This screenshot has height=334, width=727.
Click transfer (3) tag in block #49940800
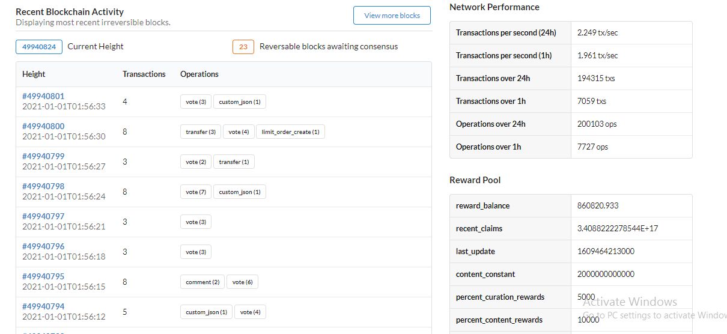pos(201,132)
